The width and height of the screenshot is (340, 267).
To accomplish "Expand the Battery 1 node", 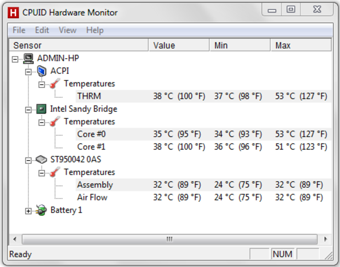I will pyautogui.click(x=28, y=211).
